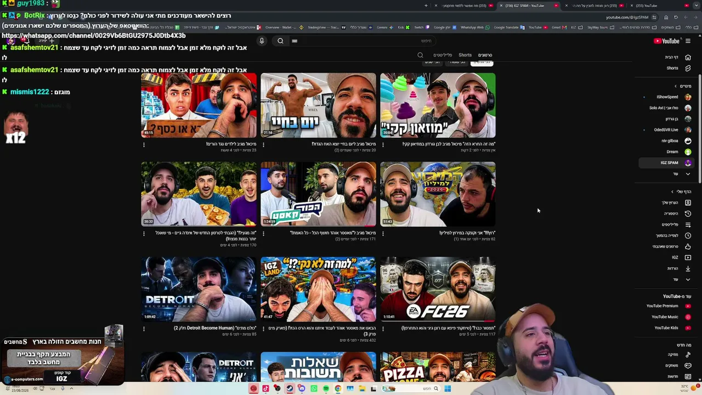Open options menu for the 41:47 video
This screenshot has width=702, height=395.
(263, 329)
